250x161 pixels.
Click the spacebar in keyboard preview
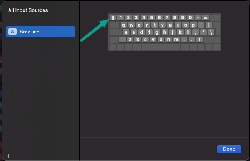161,47
